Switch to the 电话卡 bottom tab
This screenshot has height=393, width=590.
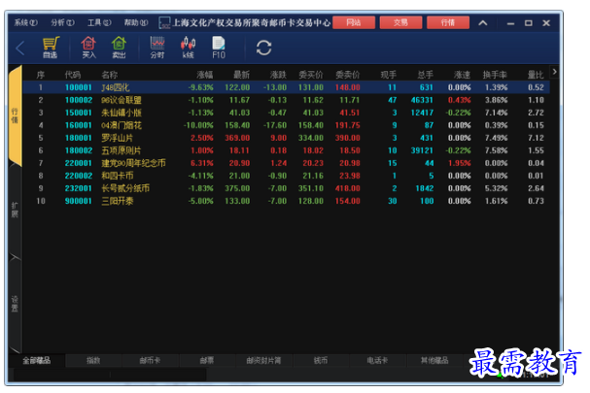[377, 361]
